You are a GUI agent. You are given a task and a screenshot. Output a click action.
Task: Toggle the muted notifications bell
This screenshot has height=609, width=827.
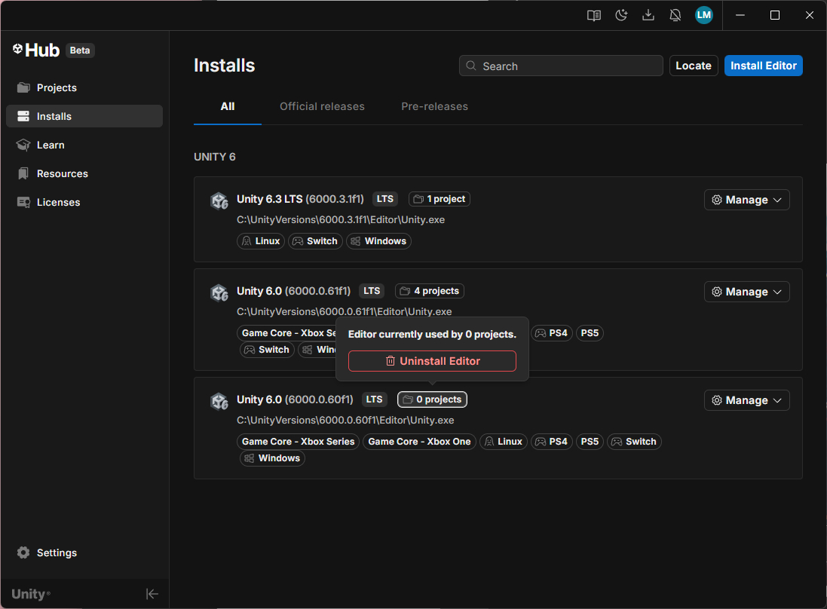(675, 15)
